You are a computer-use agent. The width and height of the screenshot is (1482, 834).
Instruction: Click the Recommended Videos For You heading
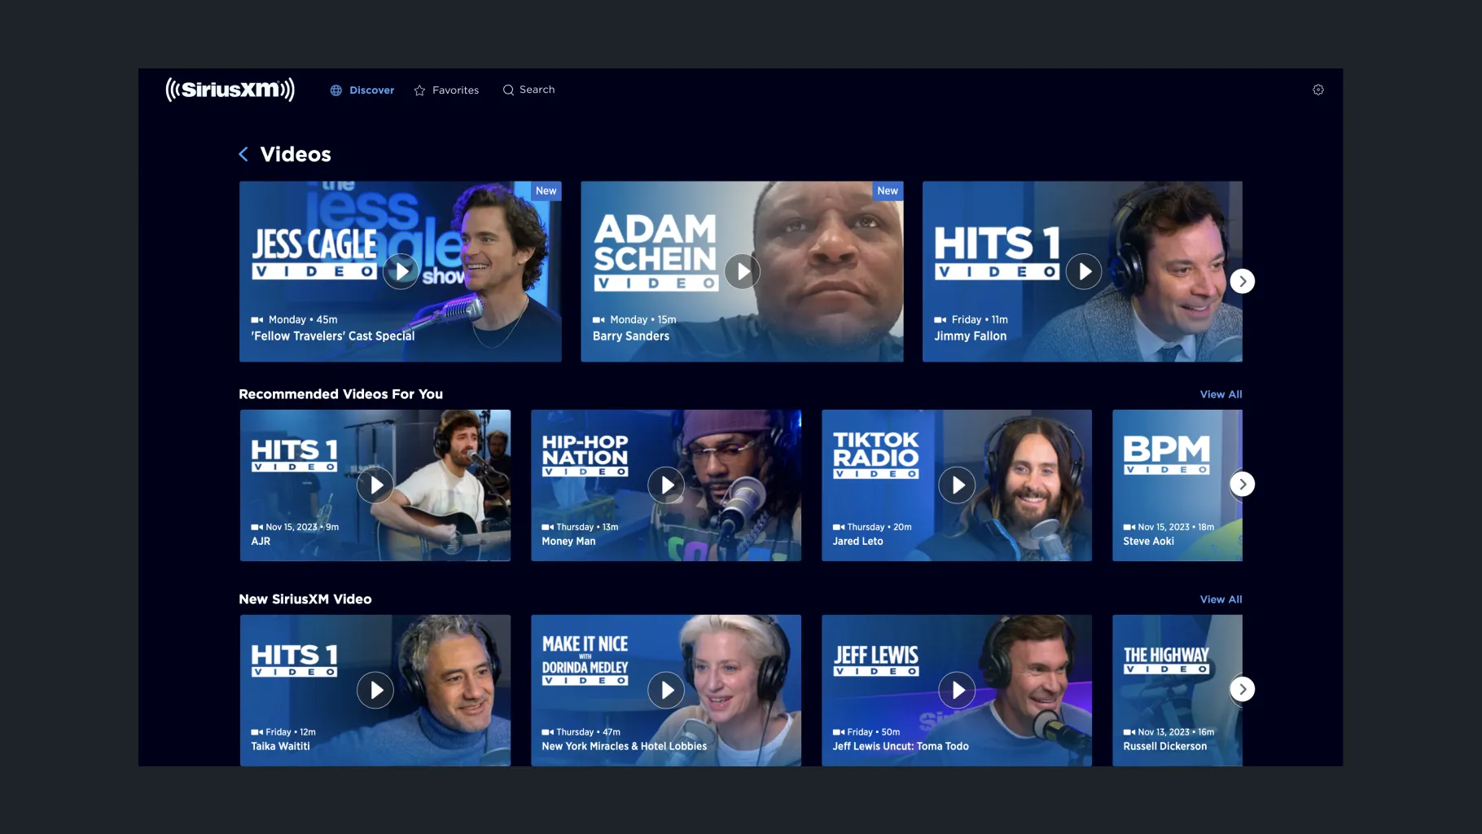pos(341,394)
